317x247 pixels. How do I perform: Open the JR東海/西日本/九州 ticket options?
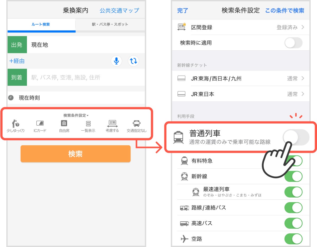pos(241,78)
